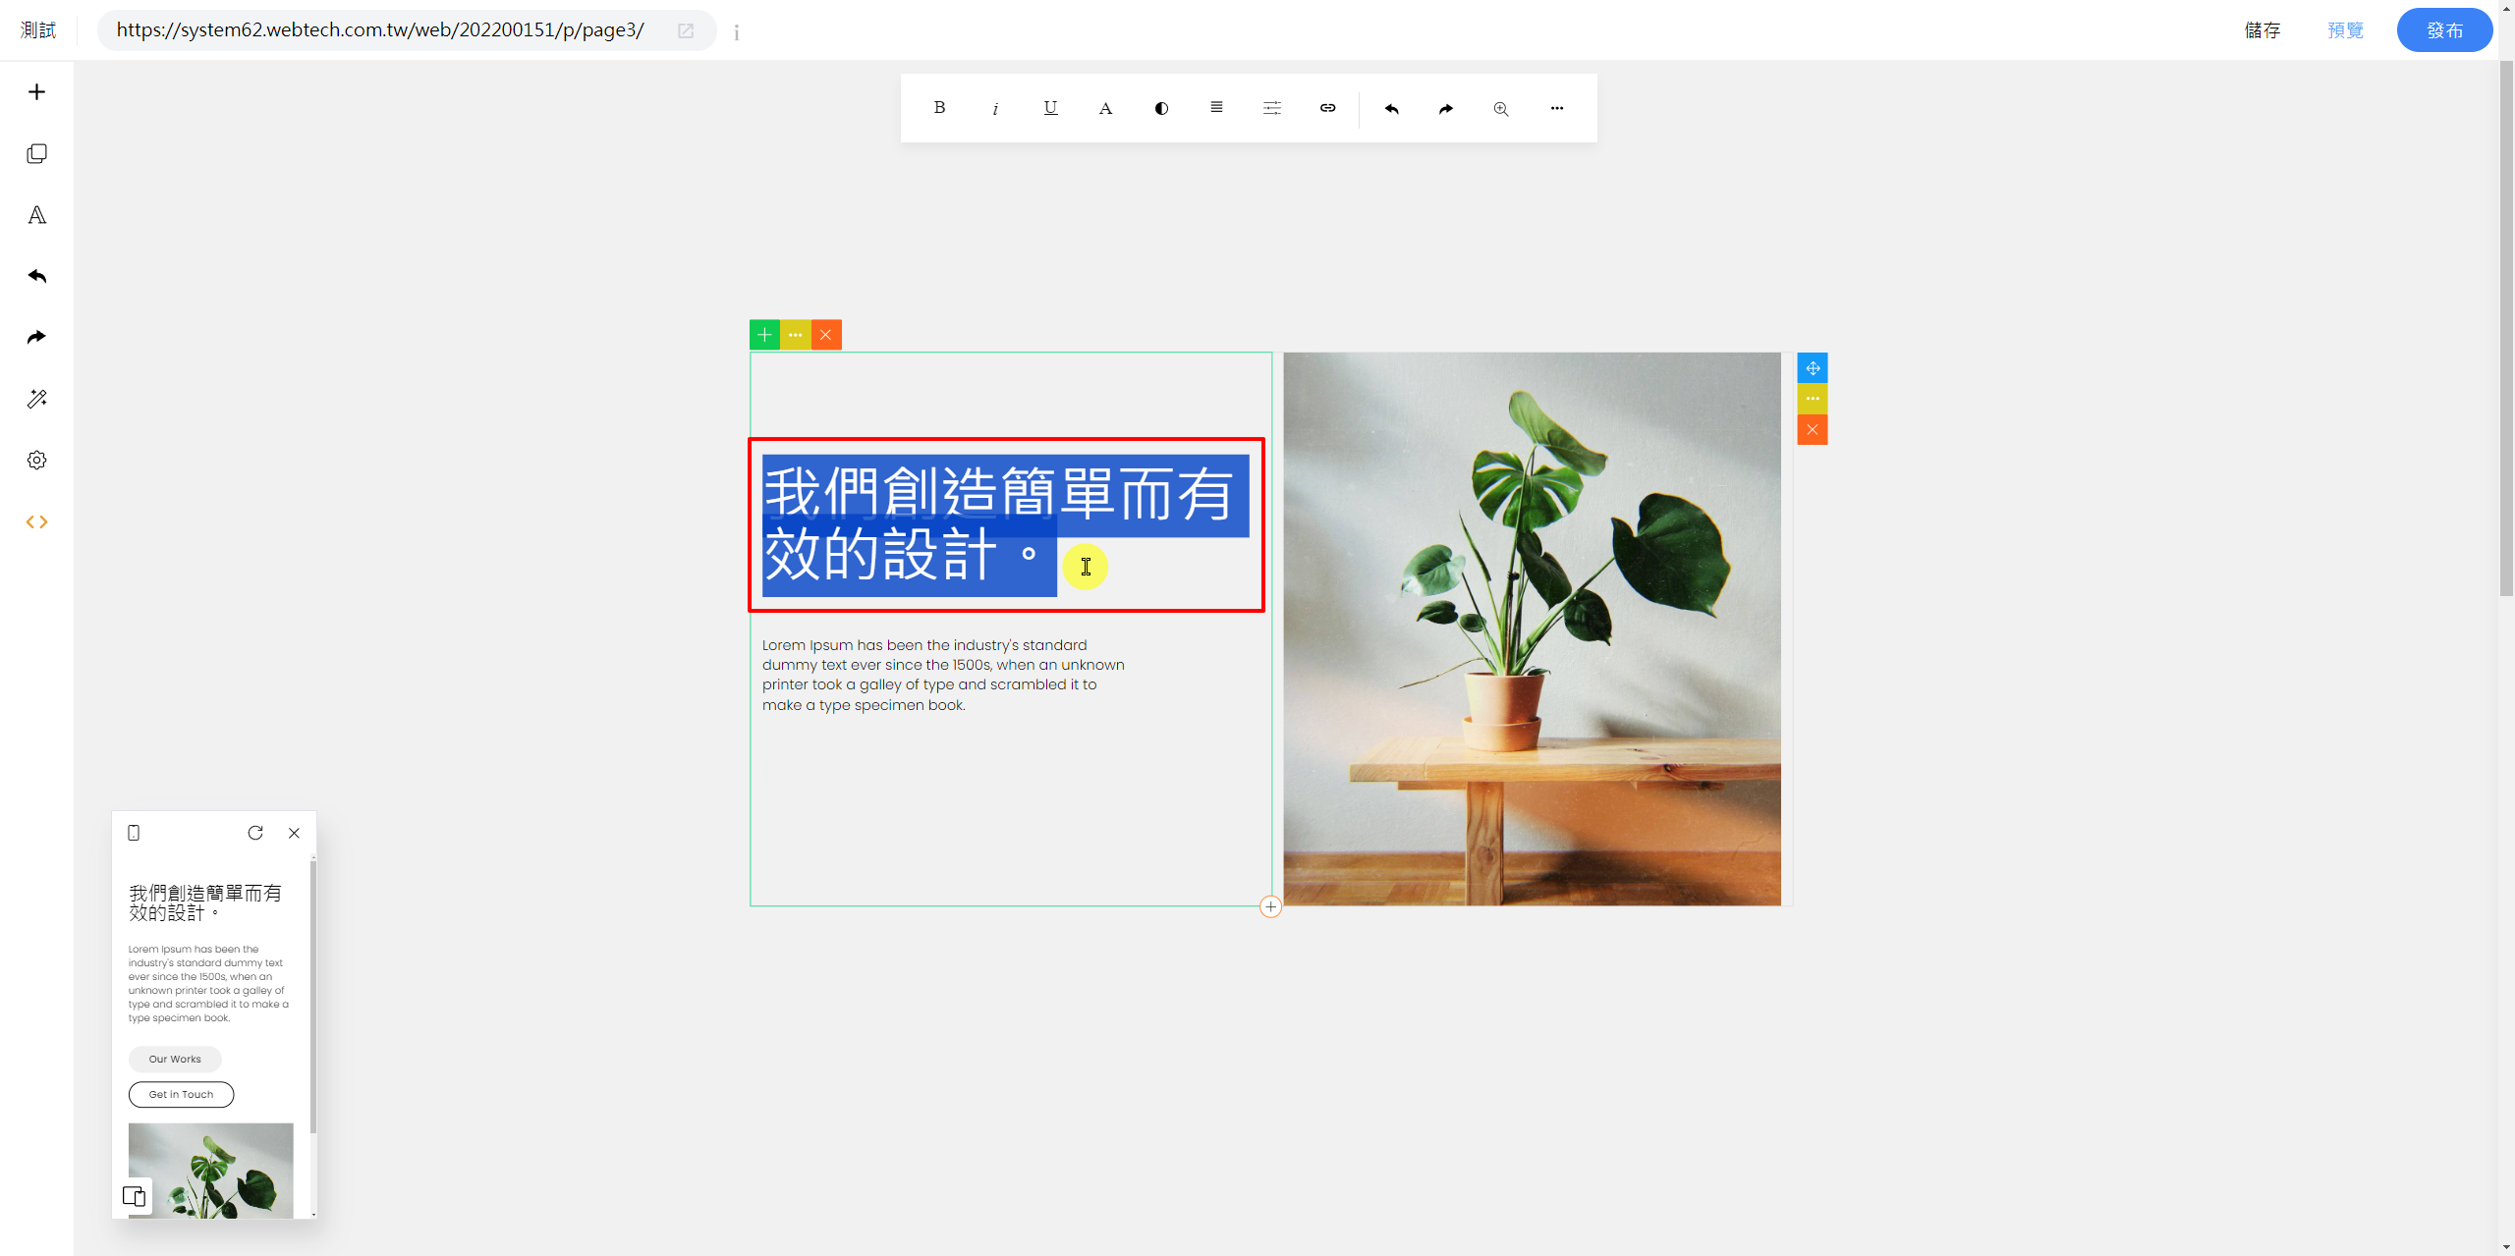Viewport: 2515px width, 1256px height.
Task: Open the text alignment options
Action: click(x=1216, y=108)
